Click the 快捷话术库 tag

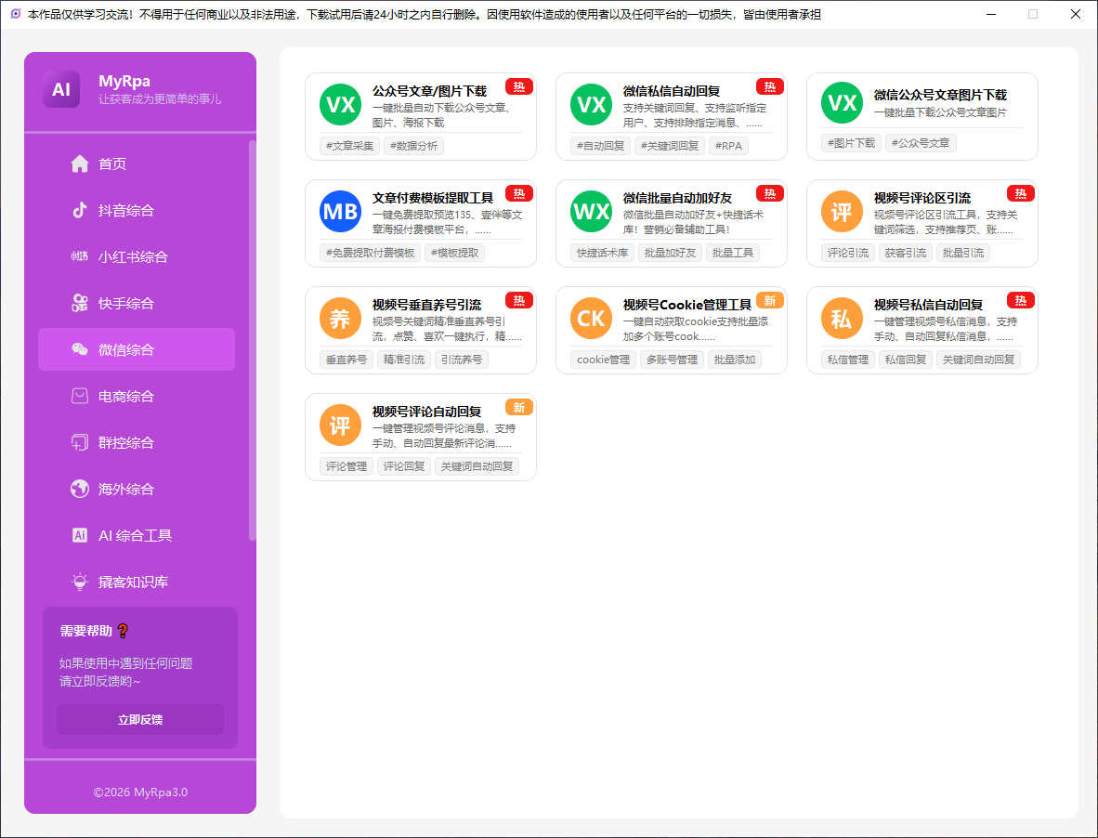click(x=602, y=253)
